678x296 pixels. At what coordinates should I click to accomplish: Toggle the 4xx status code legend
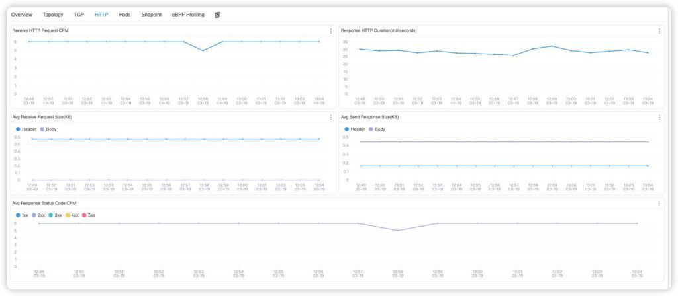coord(71,215)
